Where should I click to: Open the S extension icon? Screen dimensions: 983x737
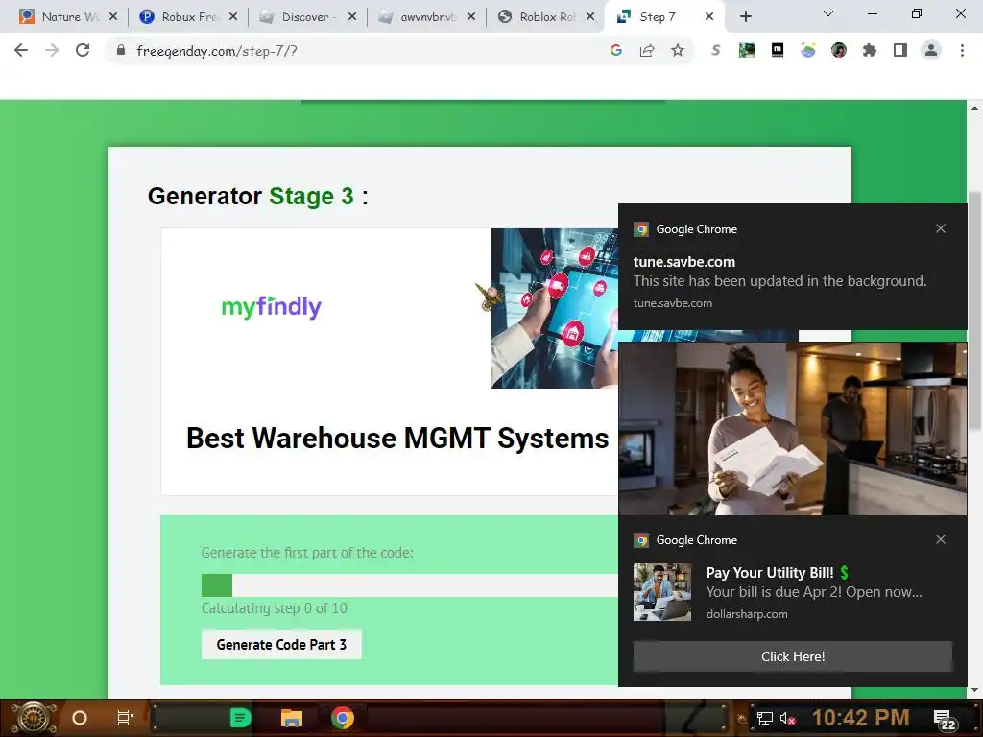click(x=715, y=50)
